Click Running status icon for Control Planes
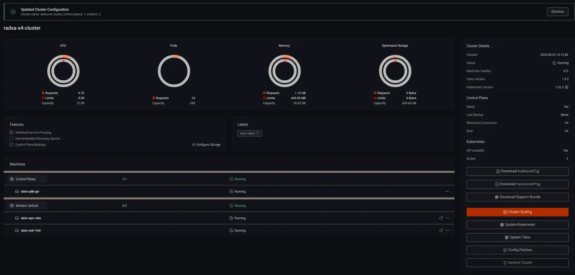Screen dimensions: 575x275 tap(231, 179)
